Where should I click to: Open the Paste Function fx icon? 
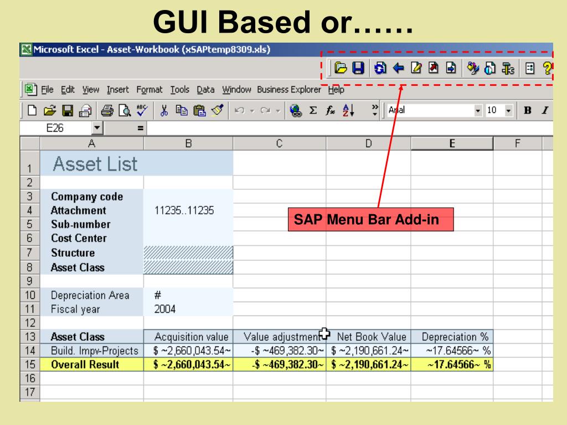pyautogui.click(x=330, y=111)
